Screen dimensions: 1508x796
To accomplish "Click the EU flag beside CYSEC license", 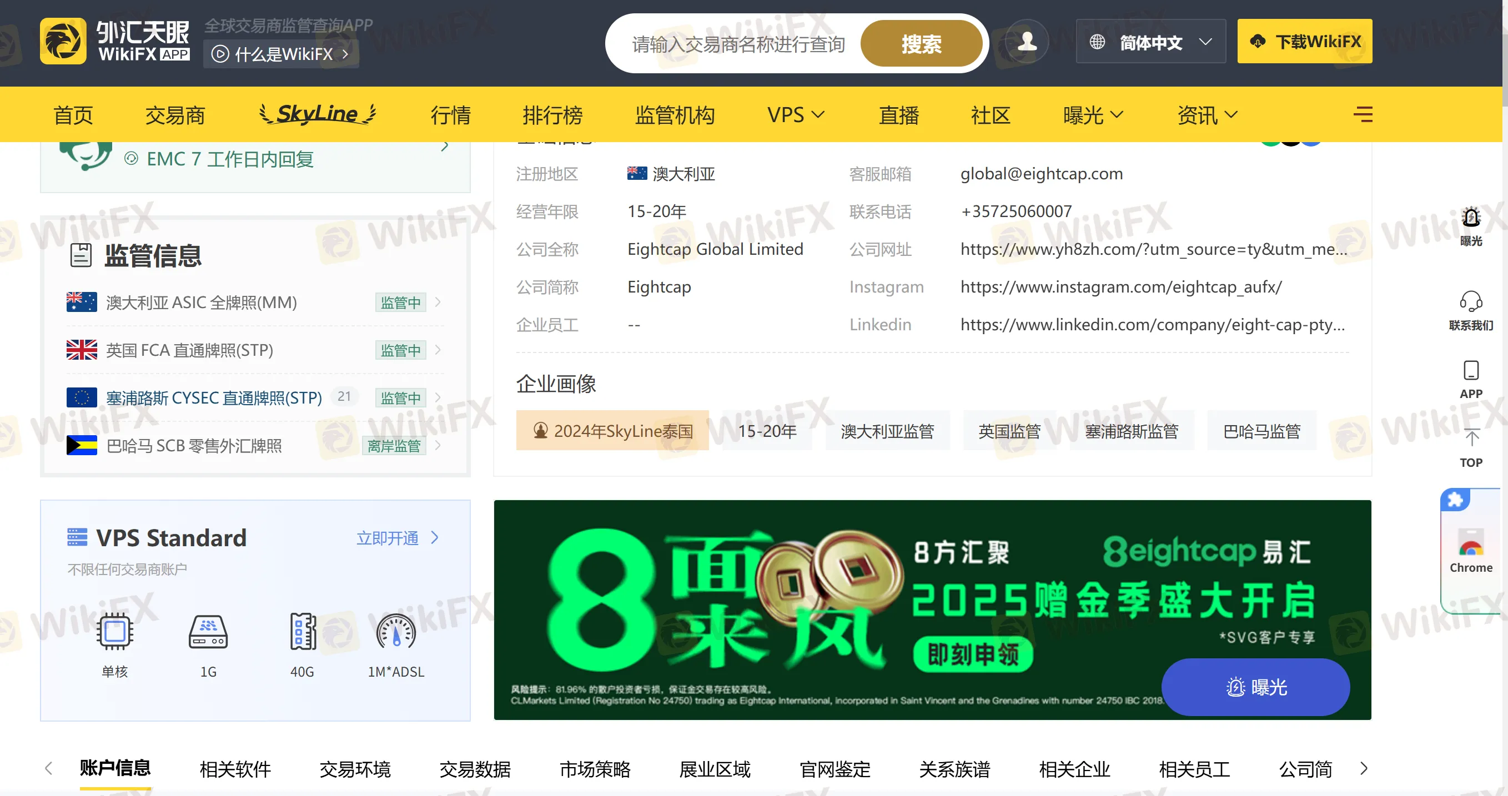I will 82,398.
